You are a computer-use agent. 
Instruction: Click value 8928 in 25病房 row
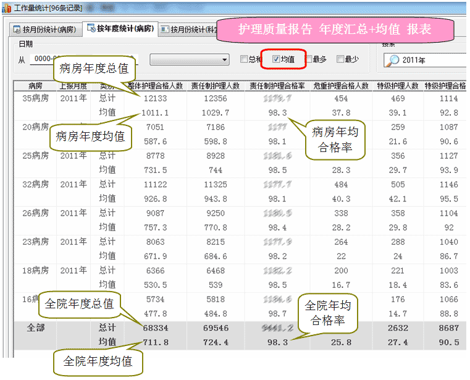[216, 156]
